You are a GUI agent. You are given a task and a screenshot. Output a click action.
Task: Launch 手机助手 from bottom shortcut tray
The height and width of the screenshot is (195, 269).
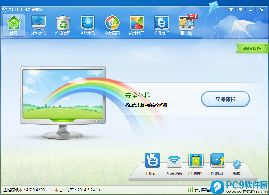152,164
